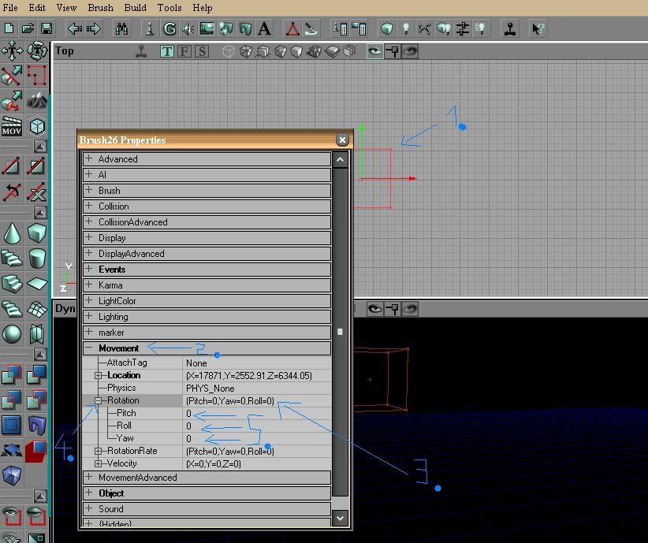
Task: Switch viewport to Top view with T
Action: (x=167, y=51)
